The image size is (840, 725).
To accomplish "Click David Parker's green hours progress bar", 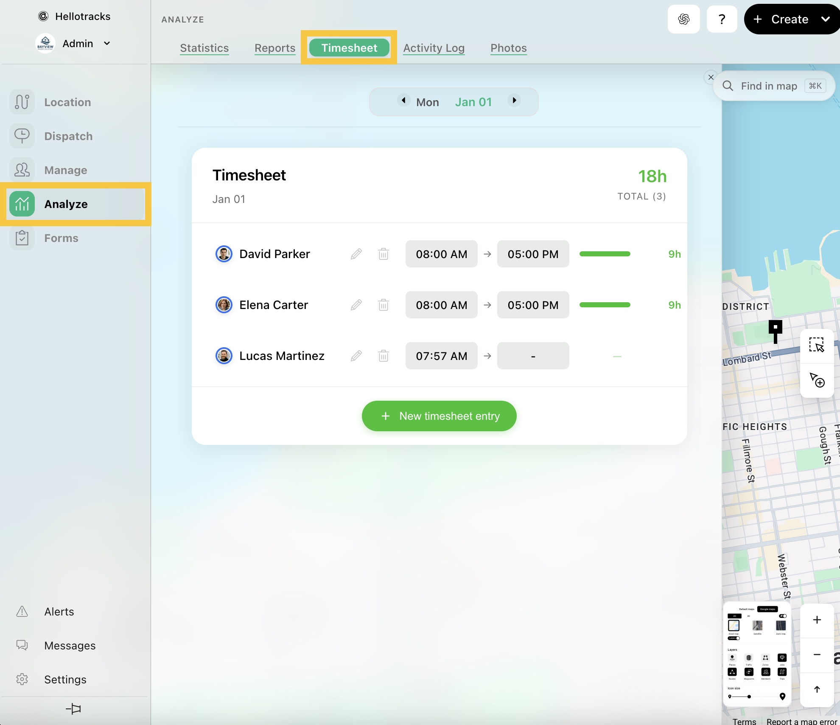I will [x=605, y=254].
